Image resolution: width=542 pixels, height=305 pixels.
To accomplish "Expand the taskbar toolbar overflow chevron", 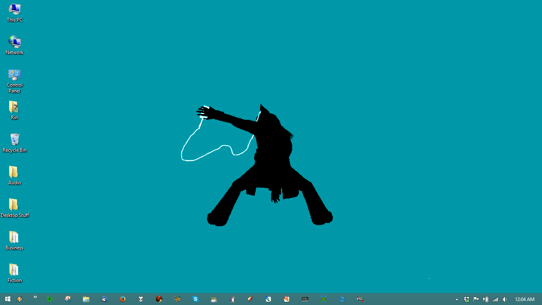I will pos(35,297).
